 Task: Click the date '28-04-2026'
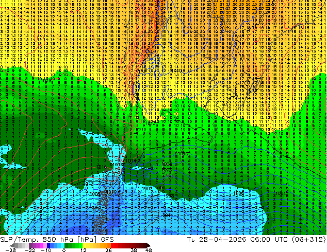(222, 240)
